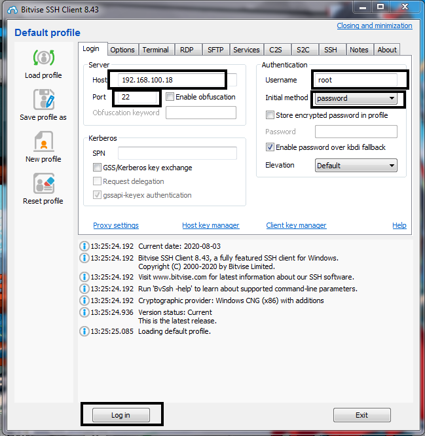Open Client key manager link
425x436 pixels.
tap(296, 225)
